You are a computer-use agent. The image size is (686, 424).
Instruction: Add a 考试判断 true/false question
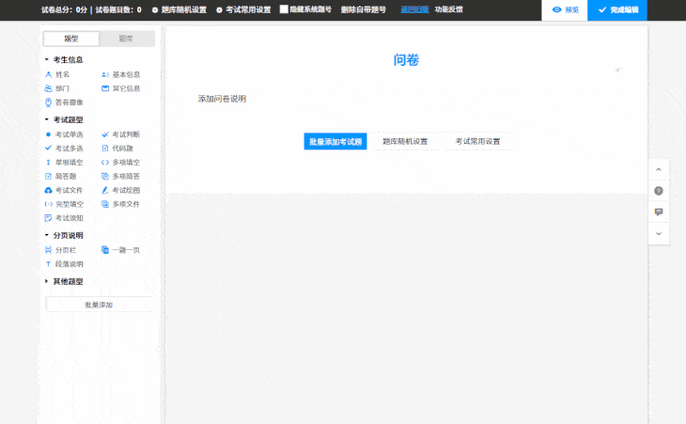120,134
